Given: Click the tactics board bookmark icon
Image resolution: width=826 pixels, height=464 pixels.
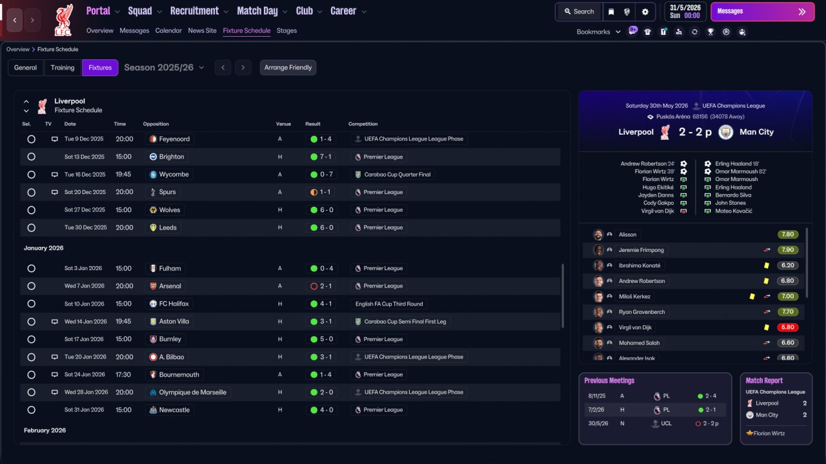Looking at the screenshot, I should pyautogui.click(x=663, y=32).
